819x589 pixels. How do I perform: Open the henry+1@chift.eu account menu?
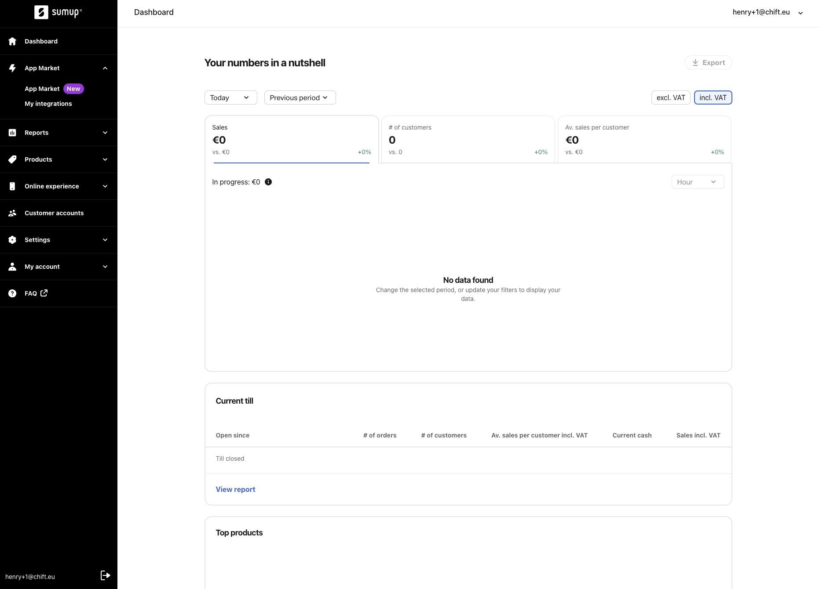click(x=767, y=12)
